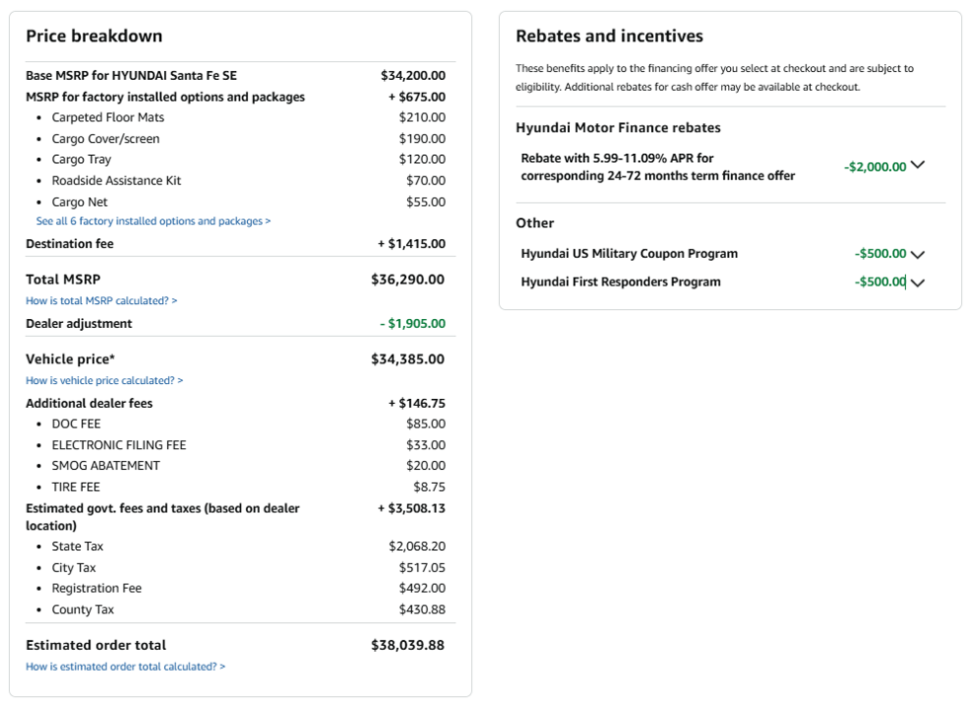Click the DOC FEE row label
Viewport: 974px width, 711px height.
click(x=76, y=424)
